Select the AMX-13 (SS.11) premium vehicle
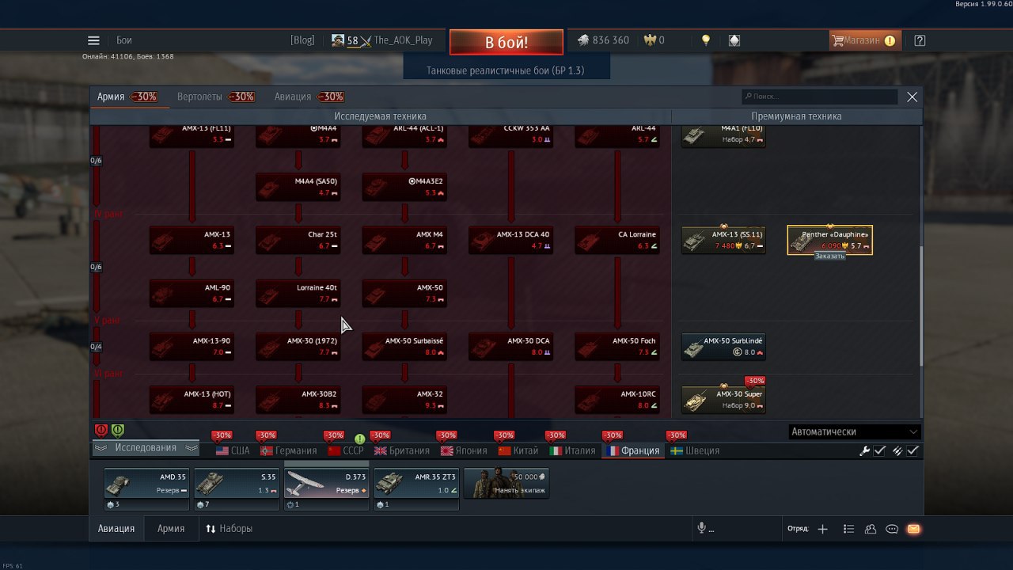Viewport: 1013px width, 570px height. (x=723, y=241)
